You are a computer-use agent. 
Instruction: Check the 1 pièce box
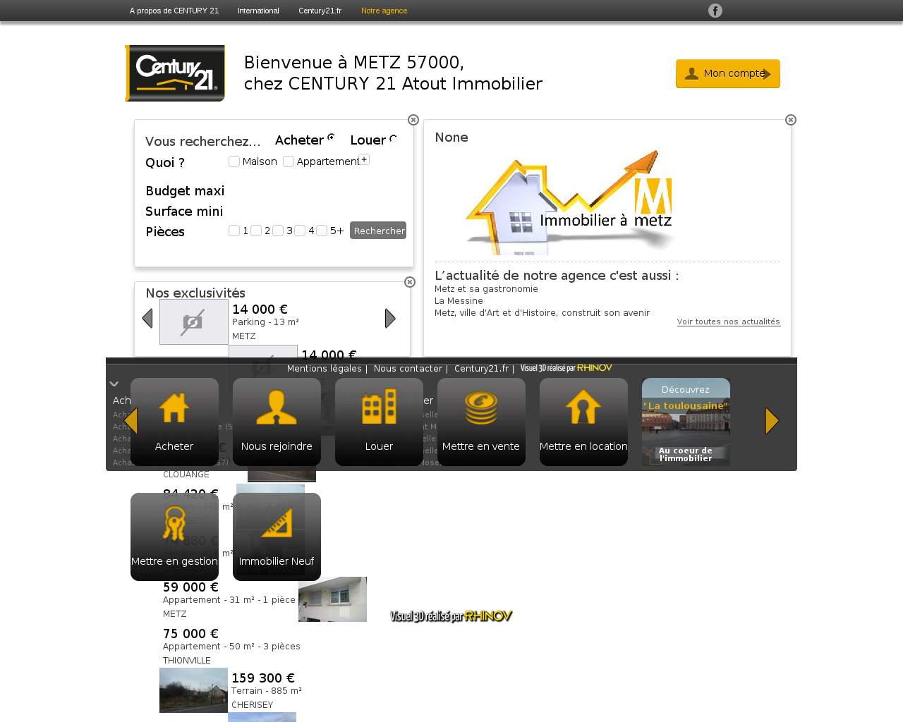(x=234, y=231)
